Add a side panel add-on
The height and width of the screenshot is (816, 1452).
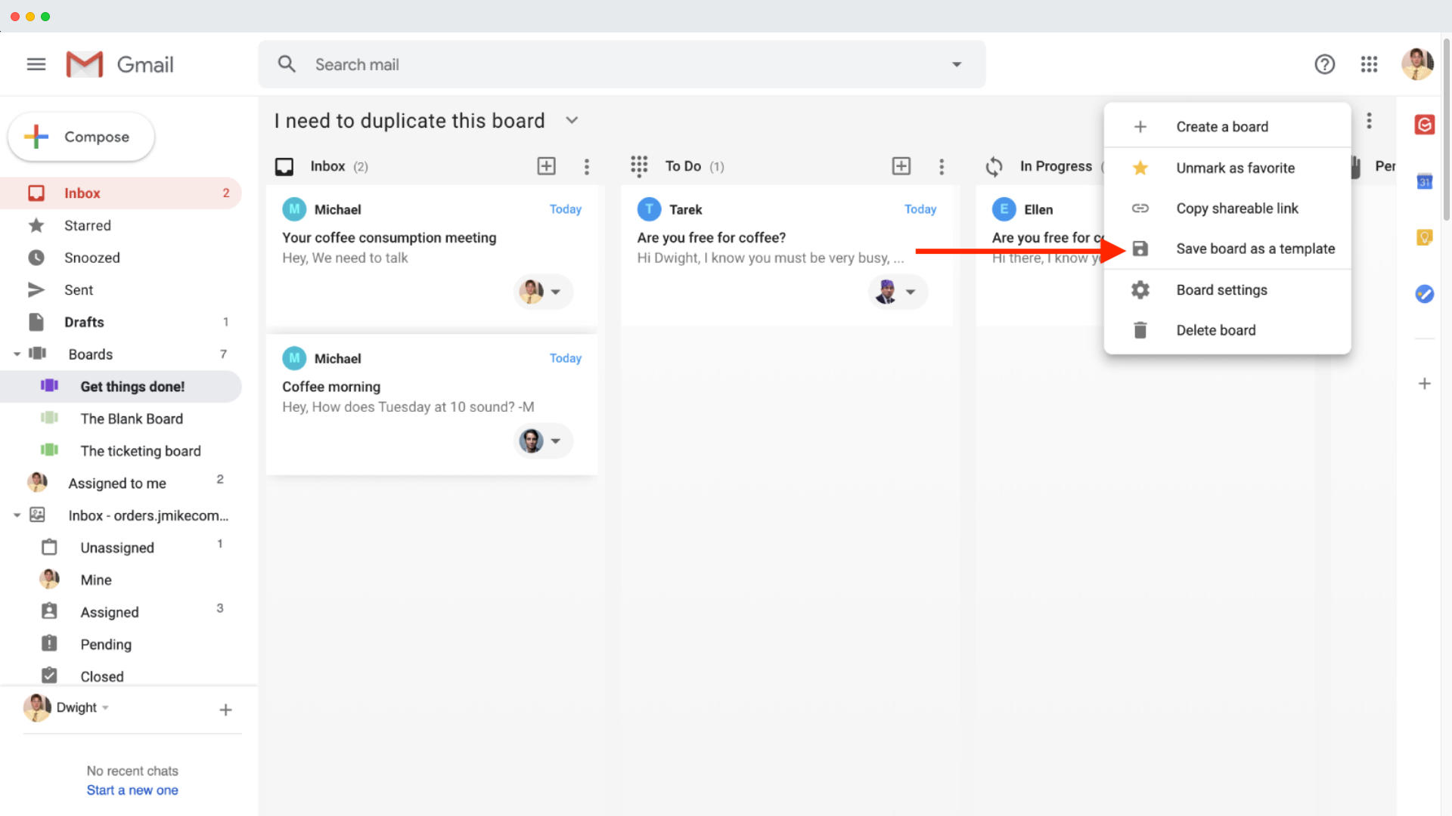1424,384
